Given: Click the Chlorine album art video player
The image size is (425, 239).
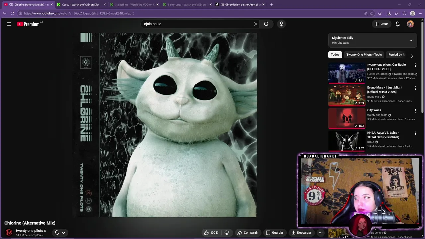Looking at the screenshot, I should (165, 125).
